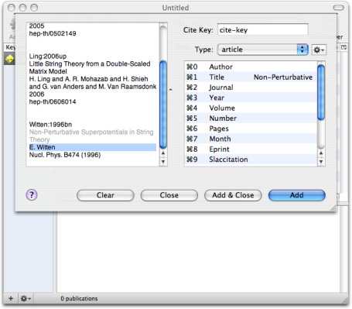
Task: Select the Journal field row
Action: click(x=251, y=88)
